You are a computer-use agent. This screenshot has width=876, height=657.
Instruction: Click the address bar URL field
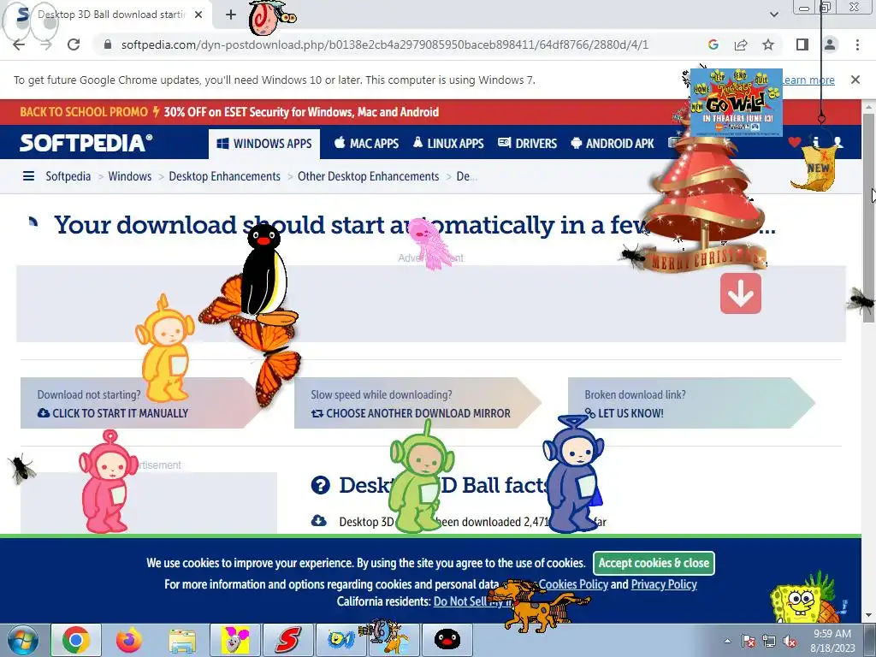click(x=384, y=44)
